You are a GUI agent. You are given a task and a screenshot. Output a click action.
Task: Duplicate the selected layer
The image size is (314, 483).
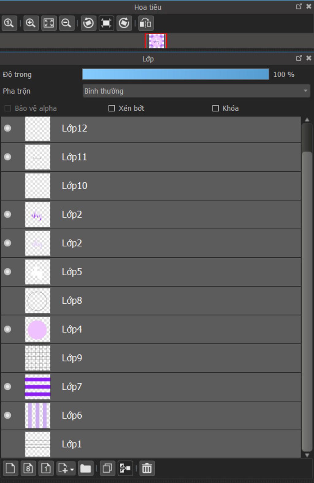[x=107, y=468]
